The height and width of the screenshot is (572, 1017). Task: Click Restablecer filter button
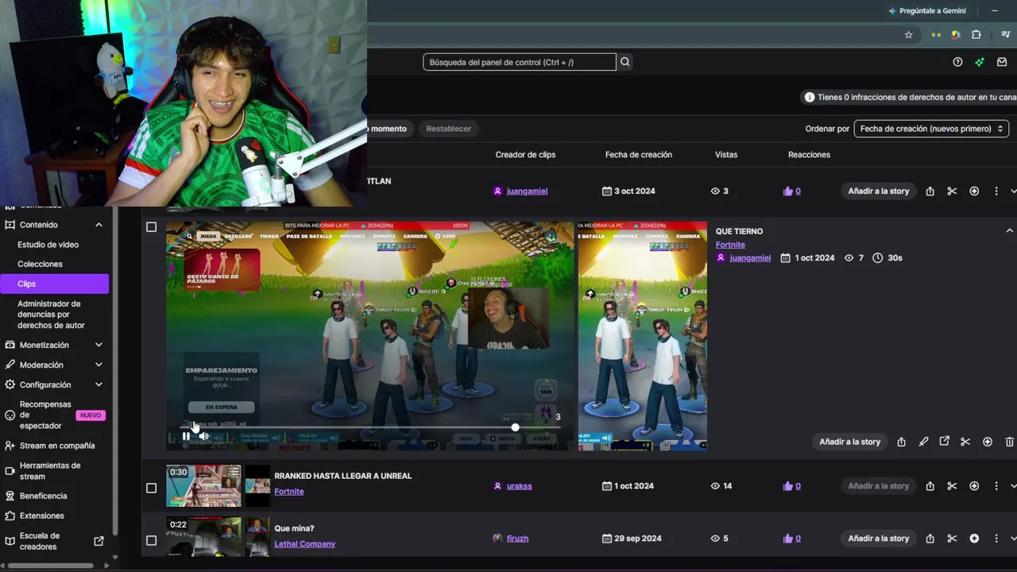[448, 129]
